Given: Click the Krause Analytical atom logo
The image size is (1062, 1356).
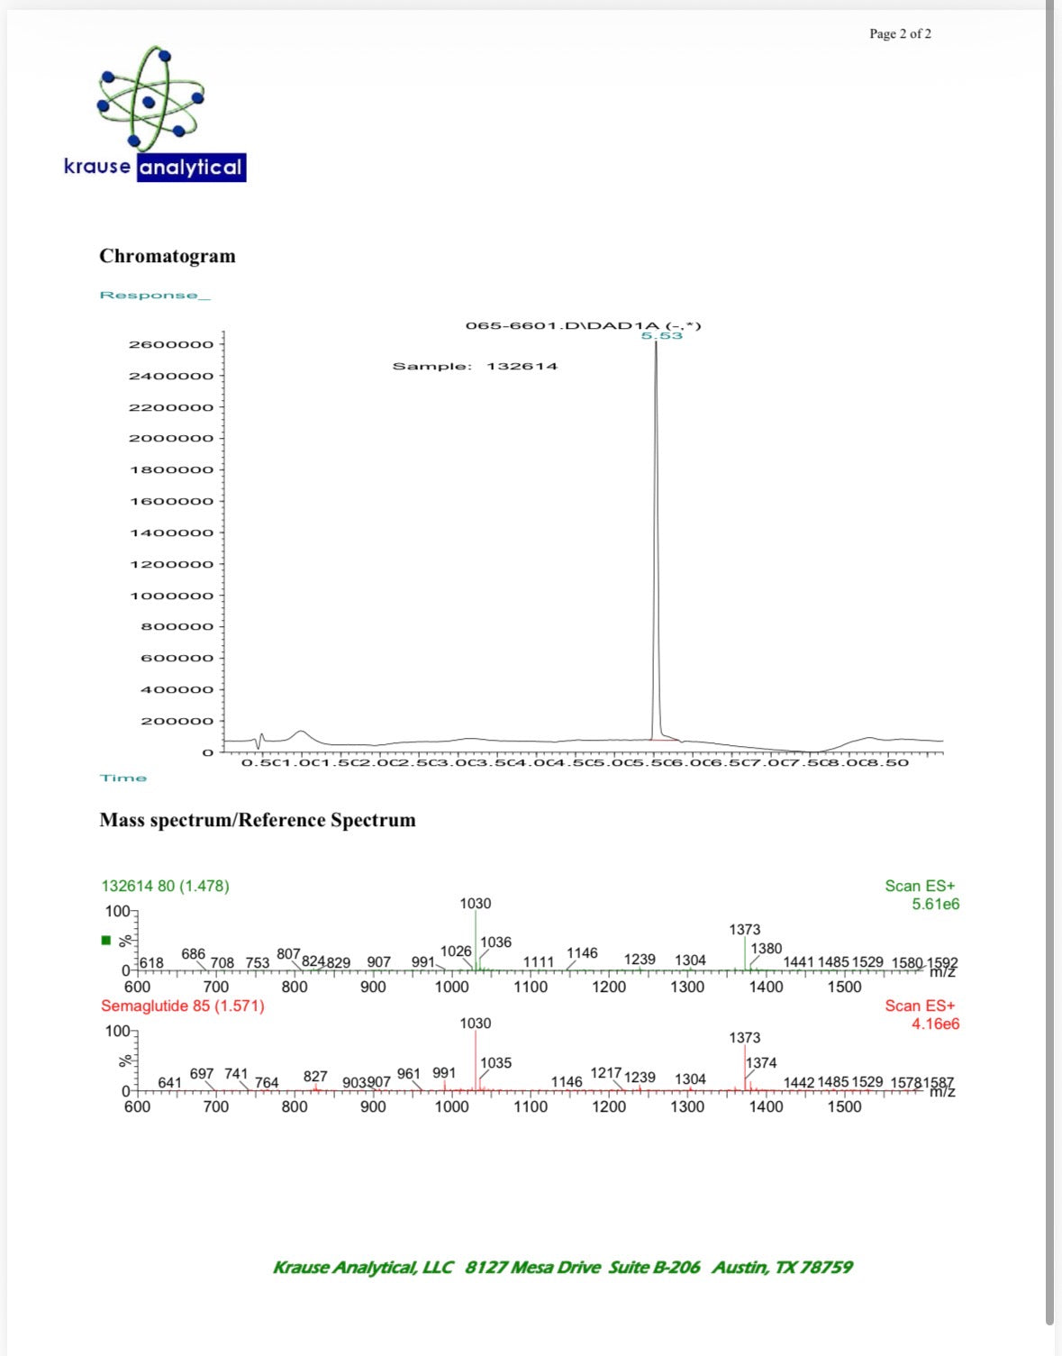Looking at the screenshot, I should tap(150, 98).
